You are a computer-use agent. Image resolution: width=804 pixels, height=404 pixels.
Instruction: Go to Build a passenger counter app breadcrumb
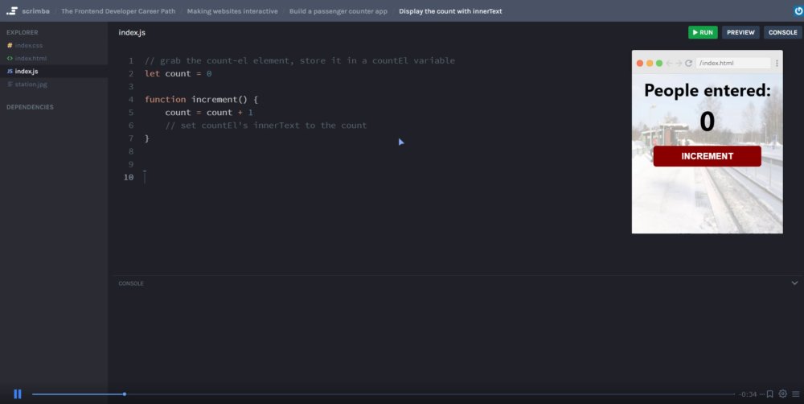tap(338, 10)
